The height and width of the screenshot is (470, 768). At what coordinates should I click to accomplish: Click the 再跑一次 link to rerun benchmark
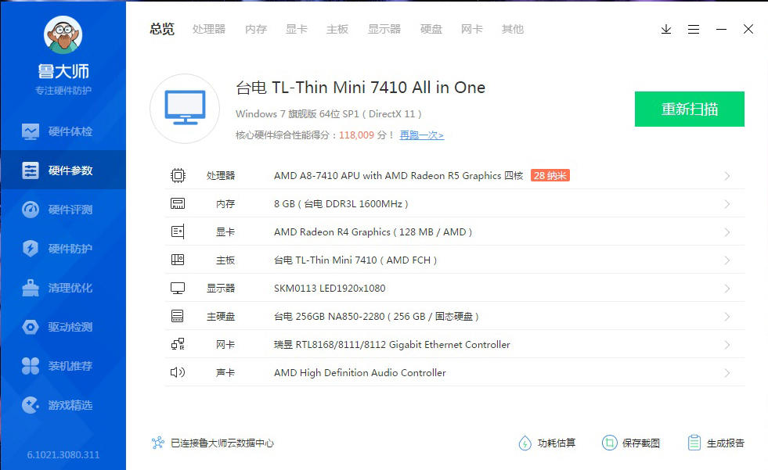[x=421, y=135]
